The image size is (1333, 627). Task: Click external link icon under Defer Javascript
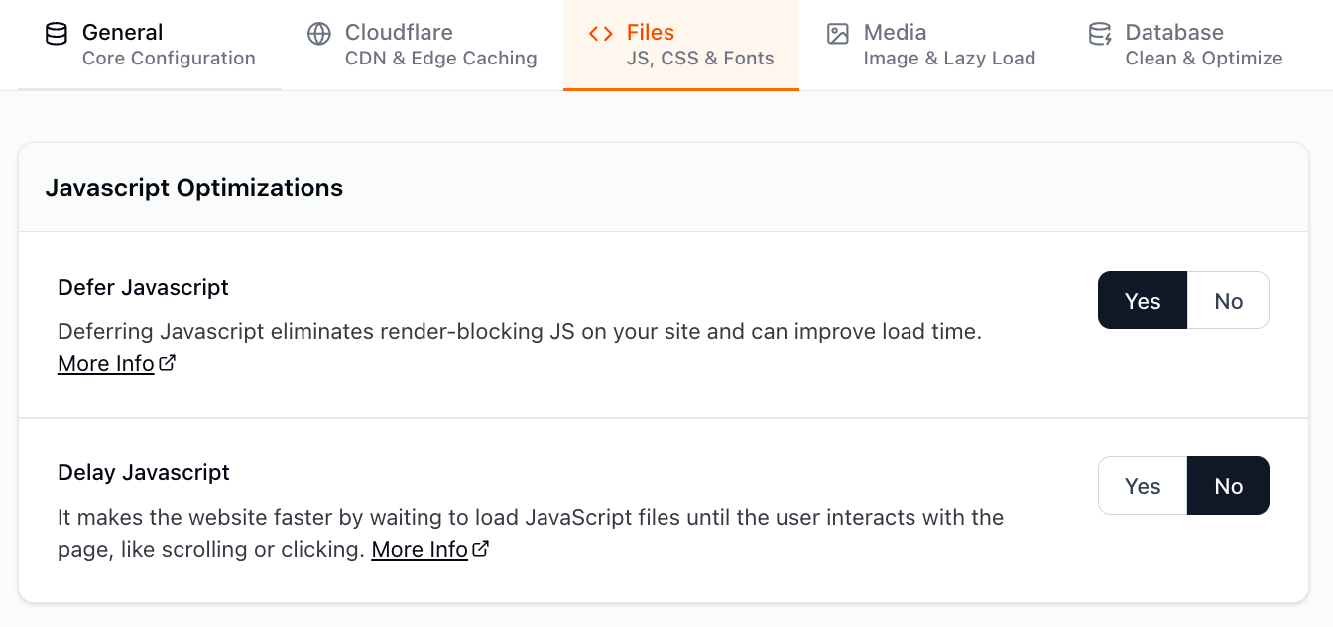point(168,363)
